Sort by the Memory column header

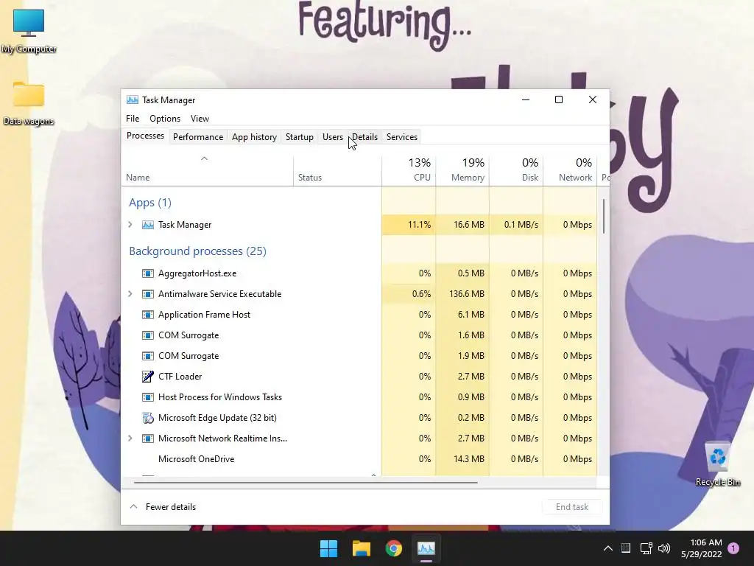pyautogui.click(x=462, y=170)
